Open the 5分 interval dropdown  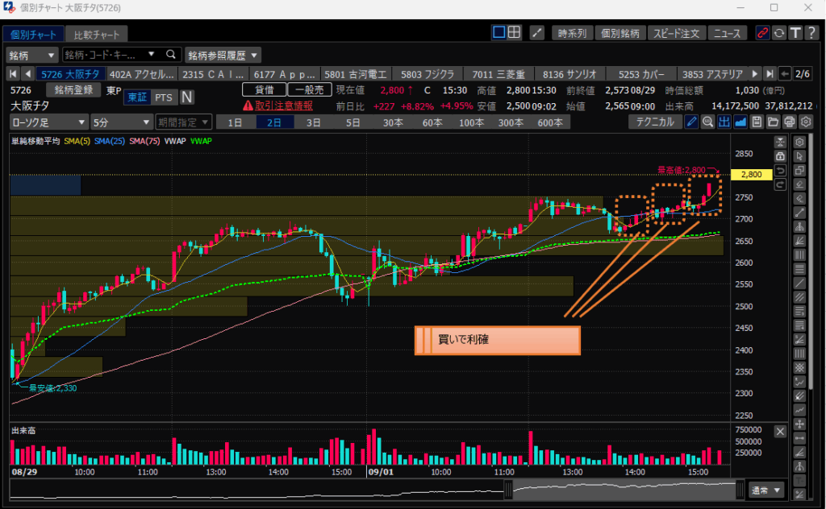(121, 122)
